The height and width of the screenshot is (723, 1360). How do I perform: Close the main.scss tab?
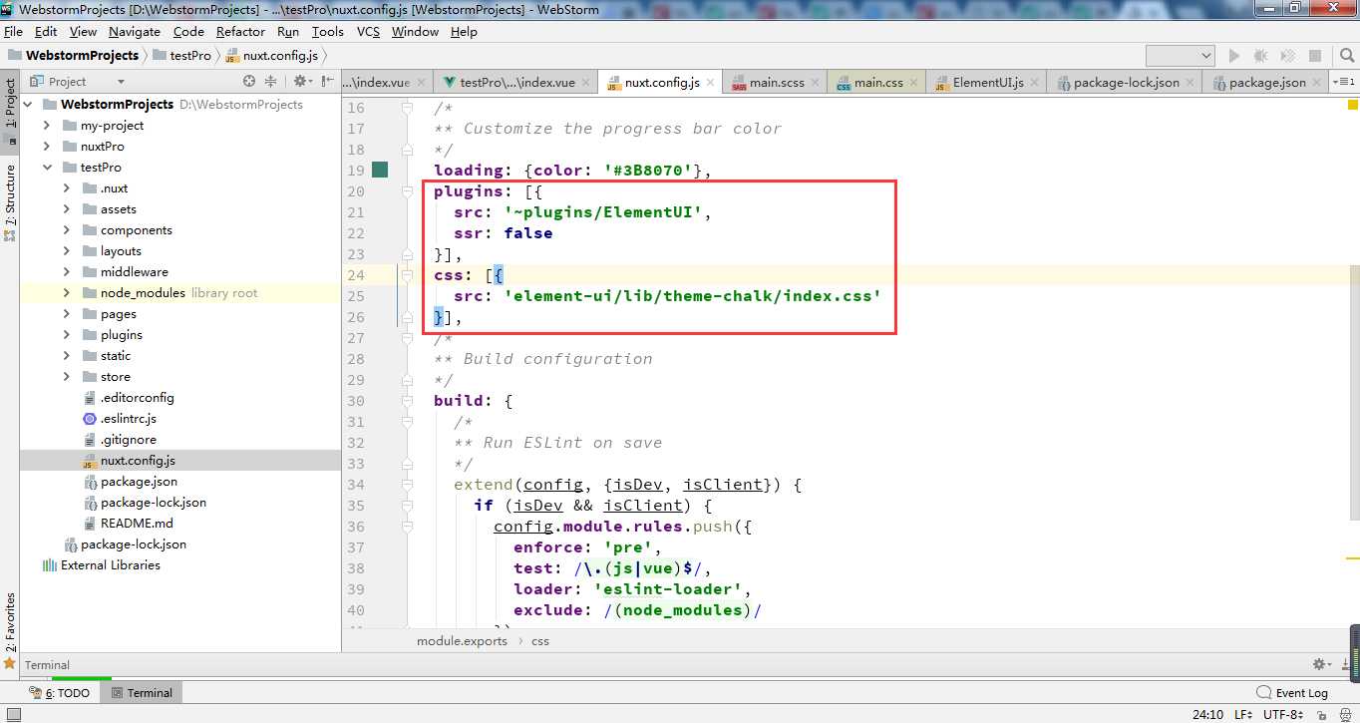tap(816, 83)
